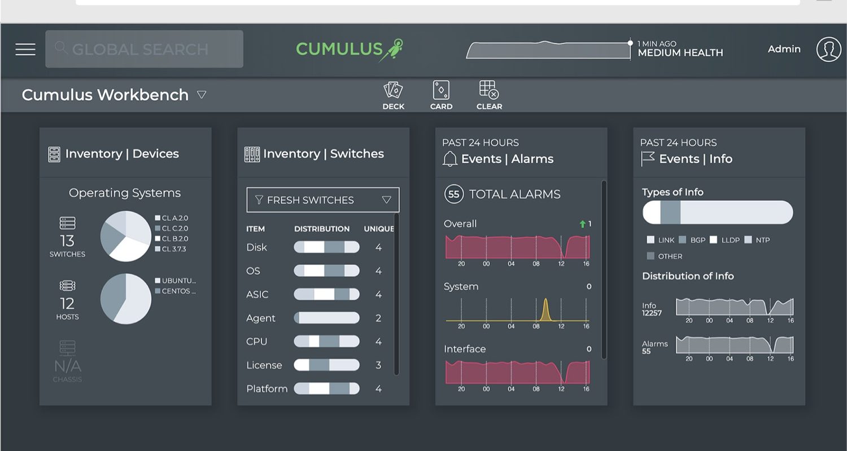Viewport: 847px width, 451px height.
Task: Select the N/A Chassis icon
Action: point(67,347)
